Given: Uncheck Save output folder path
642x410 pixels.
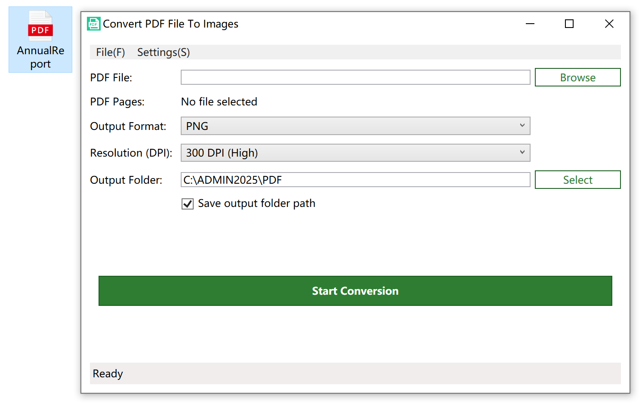Looking at the screenshot, I should coord(187,203).
